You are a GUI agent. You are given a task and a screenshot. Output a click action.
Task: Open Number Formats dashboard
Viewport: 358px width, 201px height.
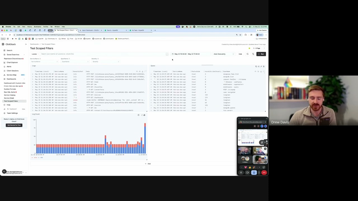point(10,89)
